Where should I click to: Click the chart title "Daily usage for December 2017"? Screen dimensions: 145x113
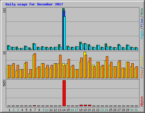tap(34, 4)
